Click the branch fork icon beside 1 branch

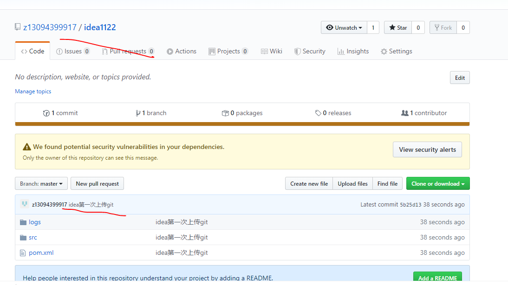tap(138, 113)
